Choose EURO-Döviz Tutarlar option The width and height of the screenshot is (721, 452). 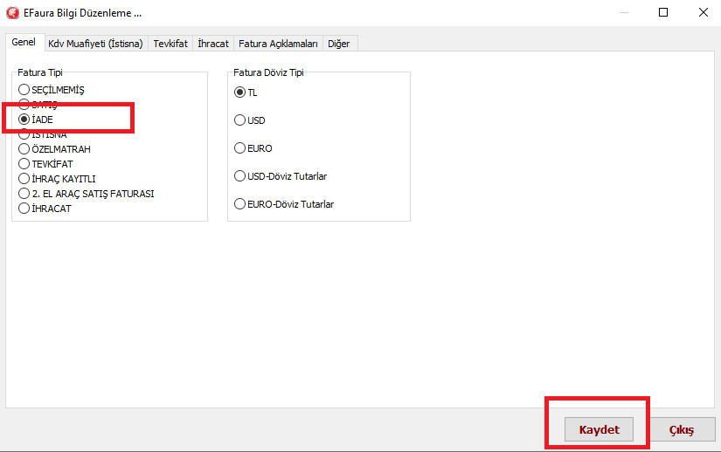tap(240, 204)
